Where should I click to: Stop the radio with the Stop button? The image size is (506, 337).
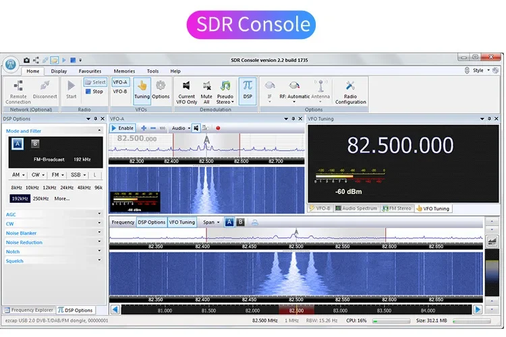(x=94, y=92)
